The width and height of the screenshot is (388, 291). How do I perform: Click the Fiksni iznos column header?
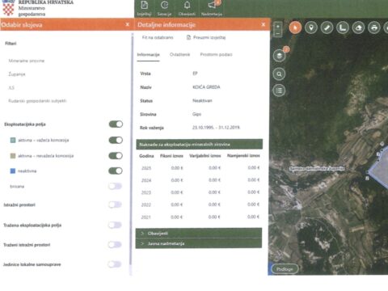click(x=171, y=156)
